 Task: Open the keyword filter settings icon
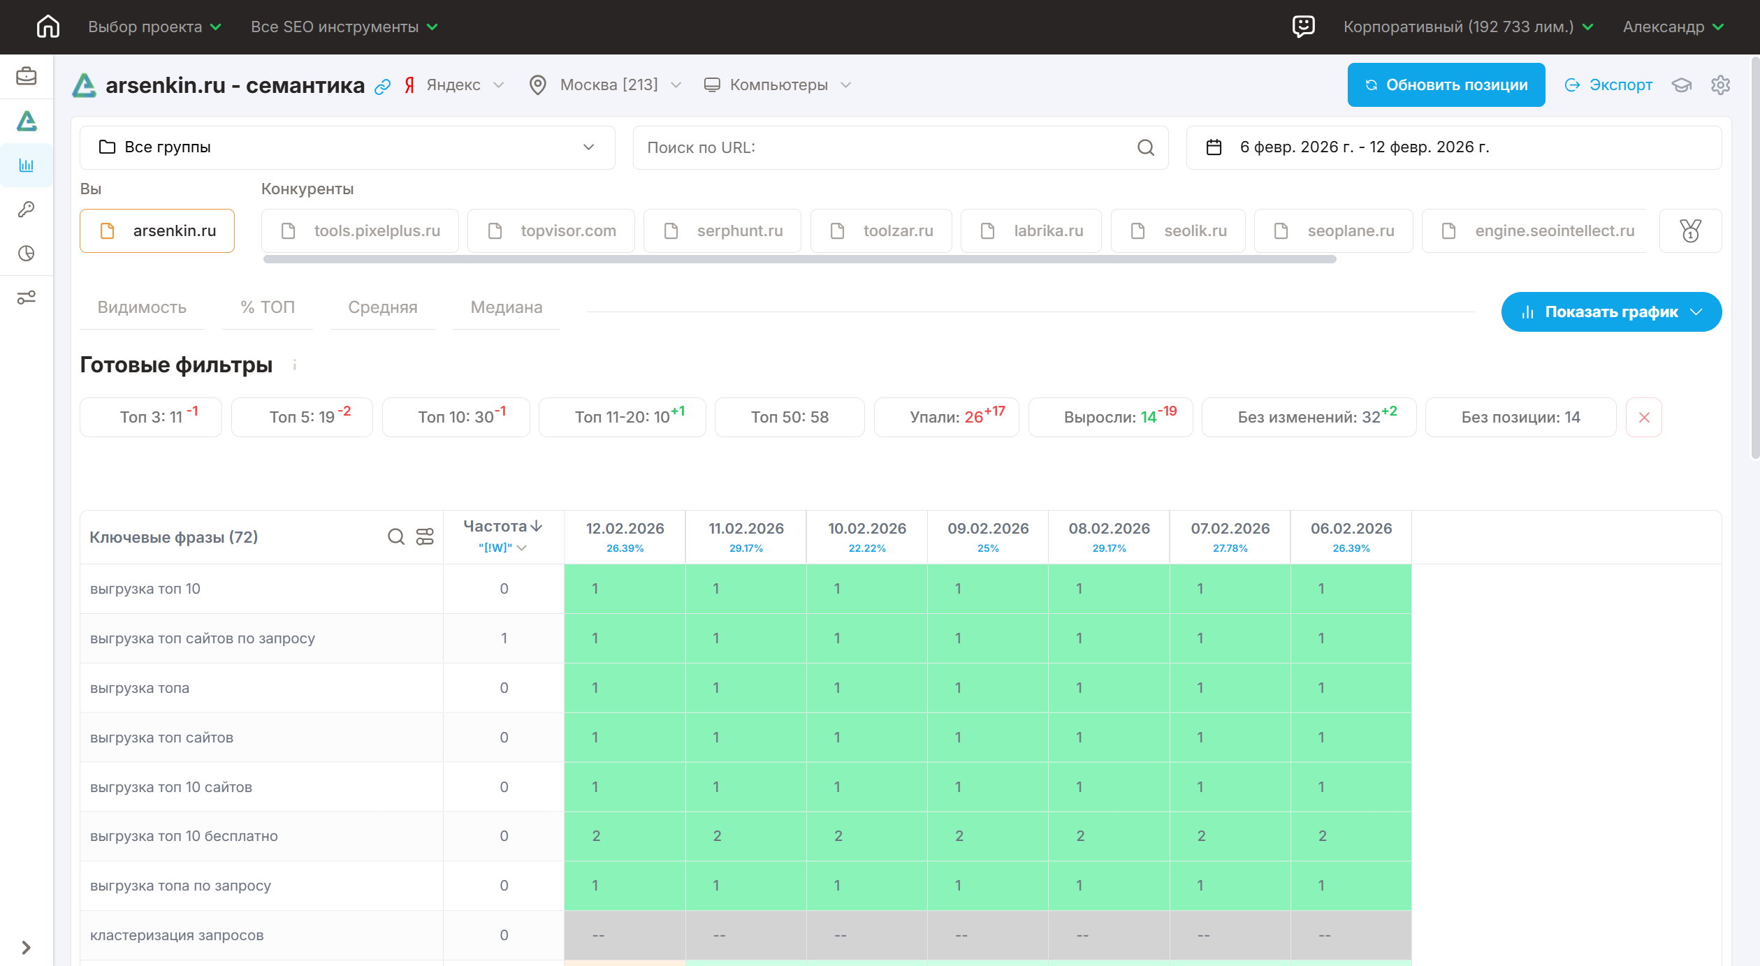pyautogui.click(x=425, y=536)
